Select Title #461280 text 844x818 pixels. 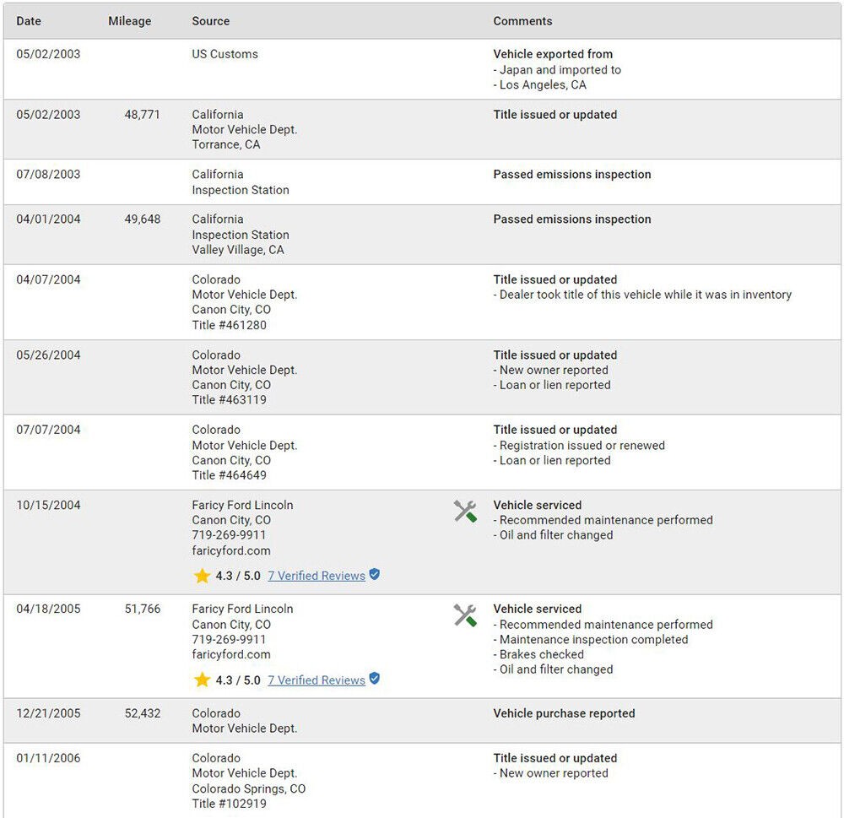click(x=229, y=325)
